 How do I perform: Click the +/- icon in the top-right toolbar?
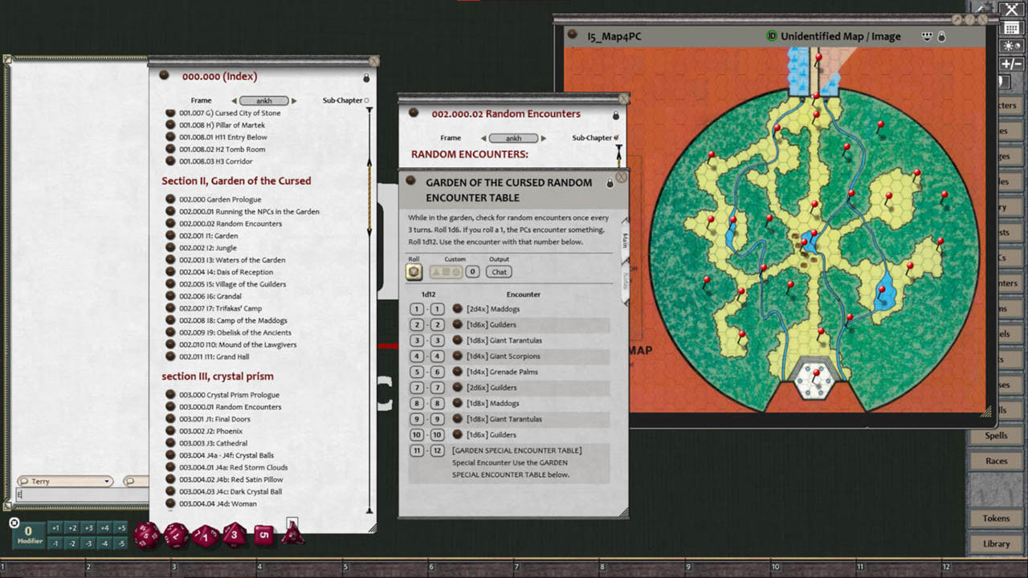(x=1011, y=63)
